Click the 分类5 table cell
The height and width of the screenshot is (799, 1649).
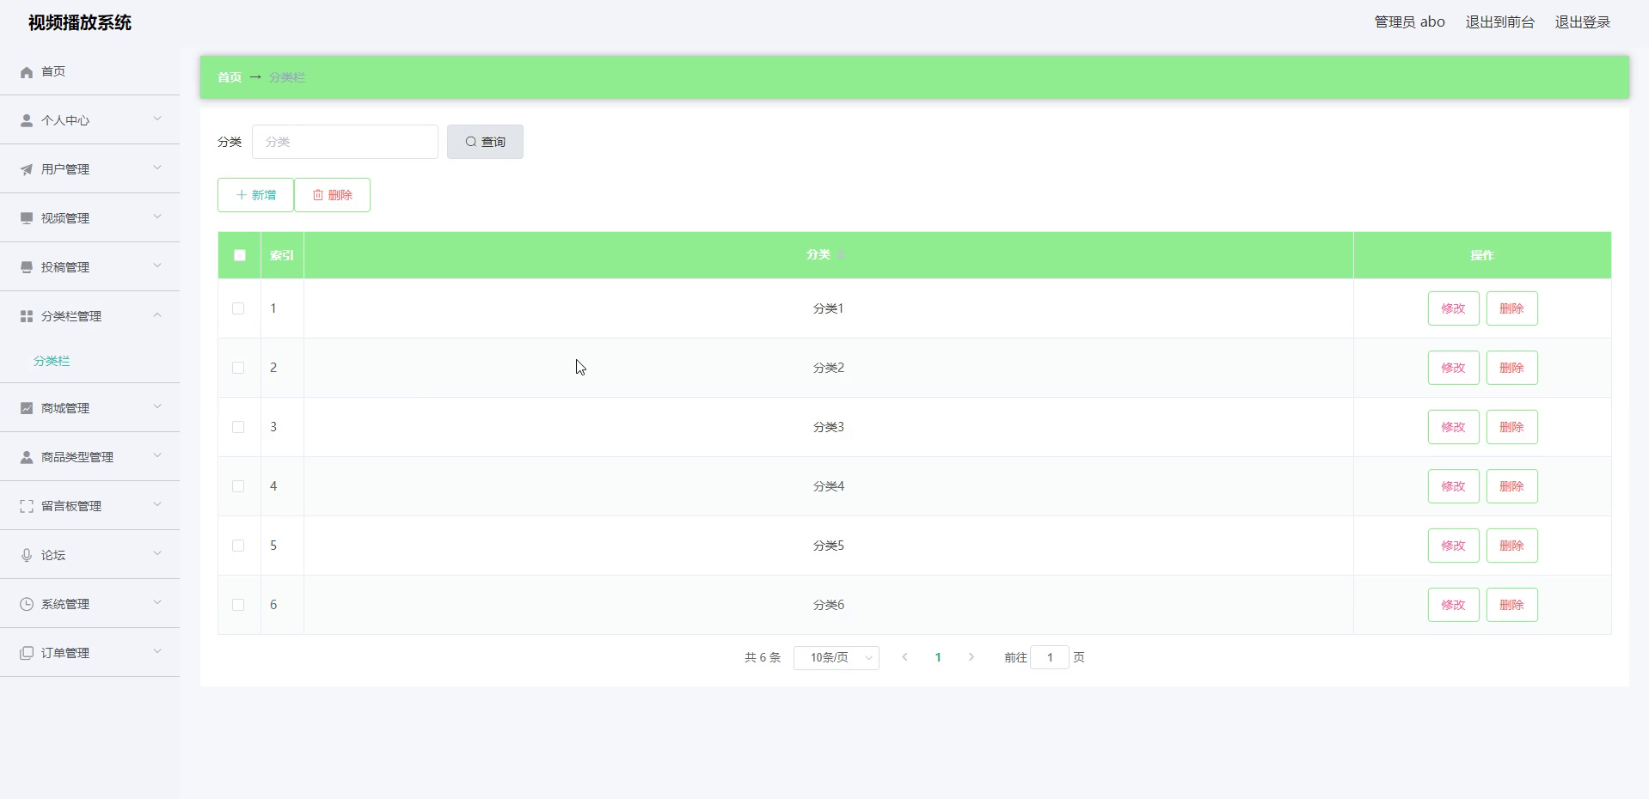(x=828, y=546)
